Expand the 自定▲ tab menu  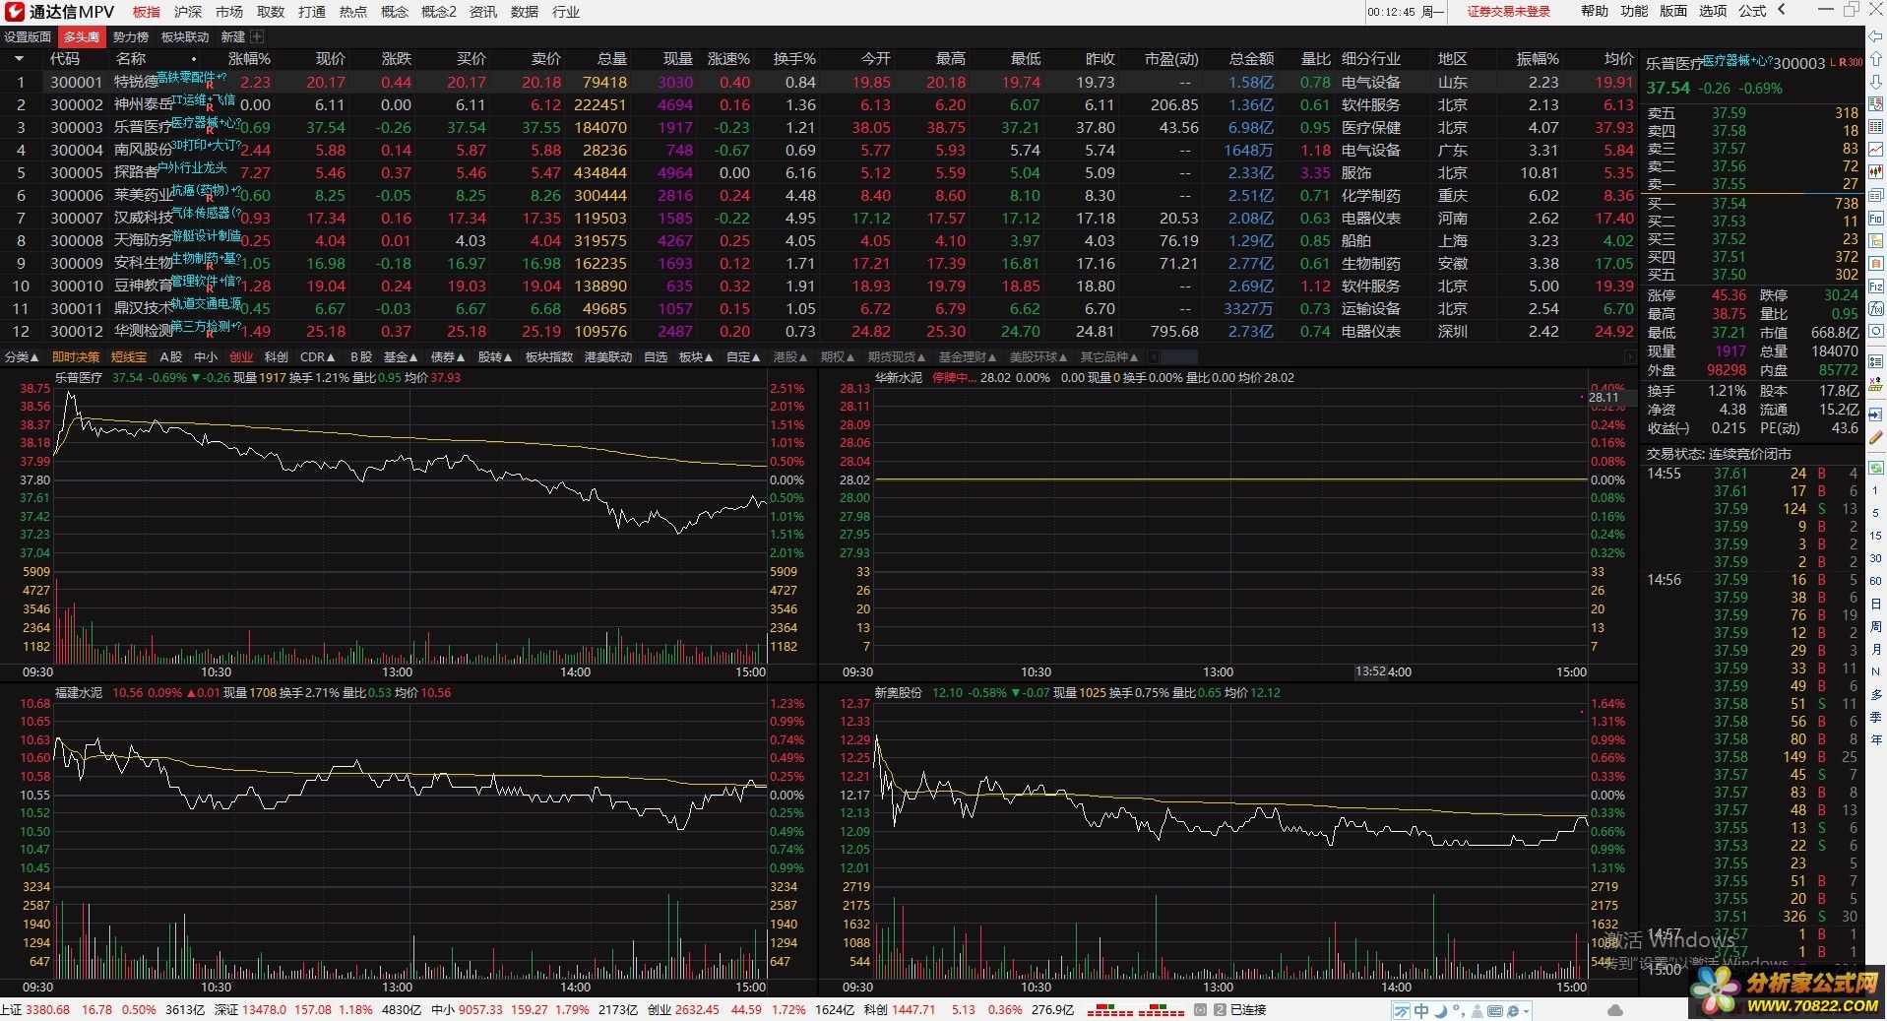744,357
